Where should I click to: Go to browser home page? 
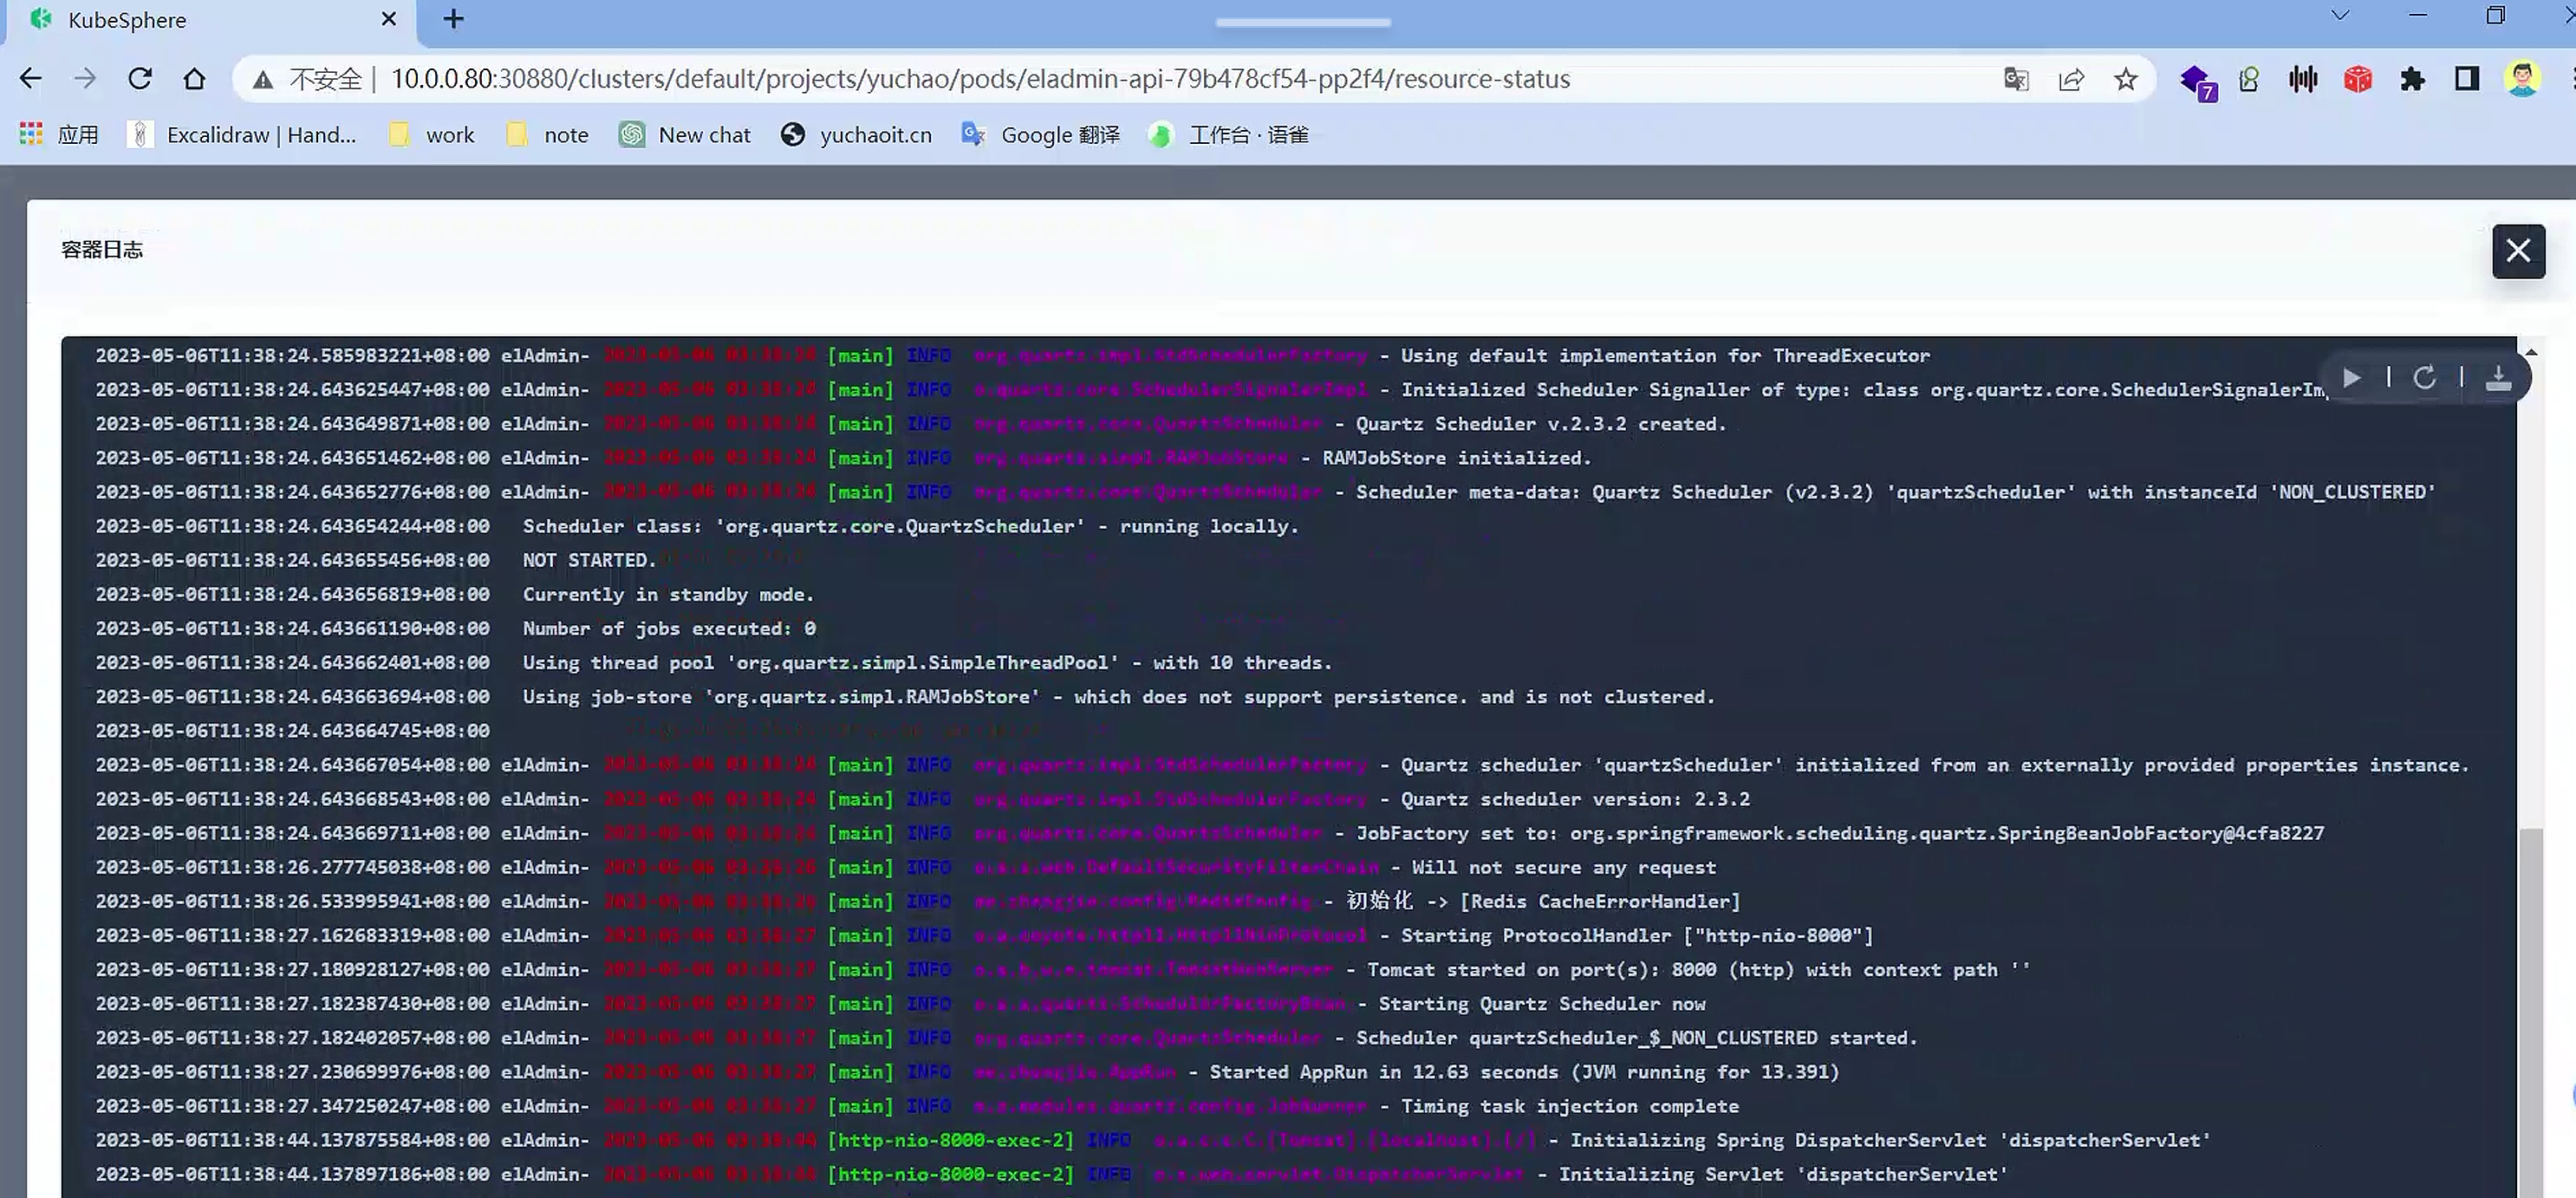point(194,79)
